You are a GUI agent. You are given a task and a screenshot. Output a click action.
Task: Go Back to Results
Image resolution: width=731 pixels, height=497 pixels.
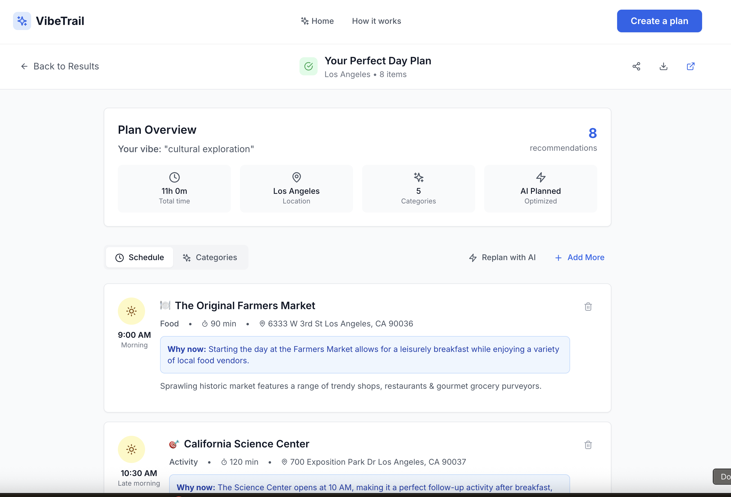60,66
